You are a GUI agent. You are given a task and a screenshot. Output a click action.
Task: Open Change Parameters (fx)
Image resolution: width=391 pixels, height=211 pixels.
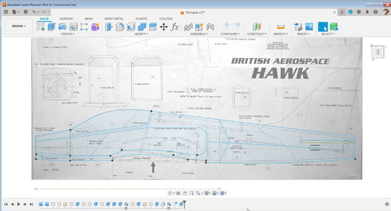[x=175, y=27]
